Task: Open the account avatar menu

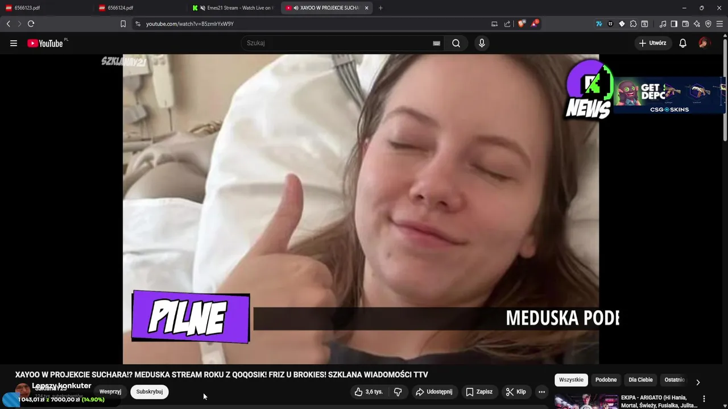Action: pyautogui.click(x=704, y=43)
